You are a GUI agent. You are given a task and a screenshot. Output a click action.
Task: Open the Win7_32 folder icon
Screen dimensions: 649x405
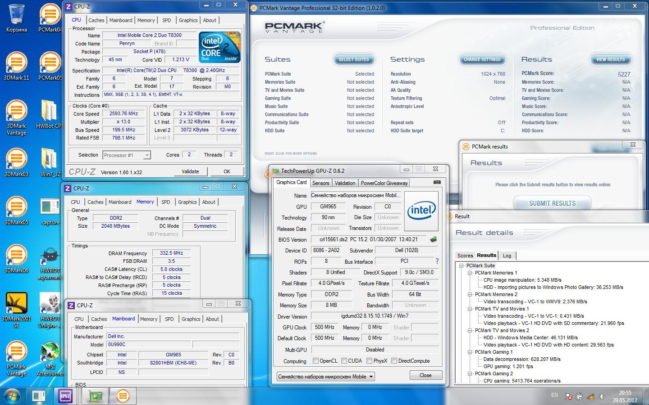pos(50,162)
